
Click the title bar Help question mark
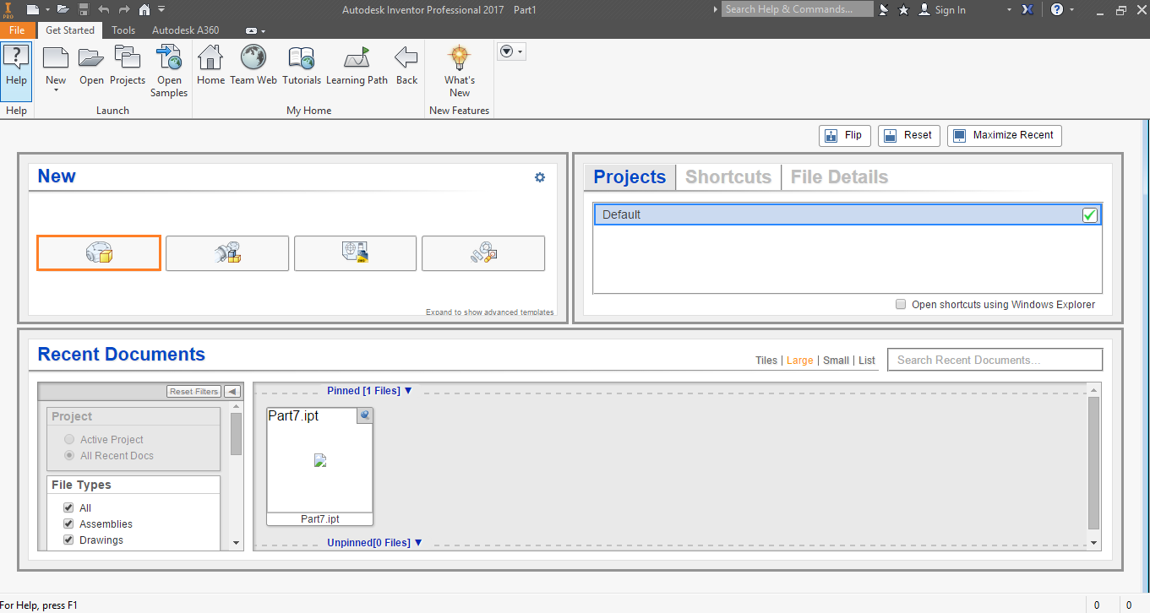pyautogui.click(x=1057, y=9)
